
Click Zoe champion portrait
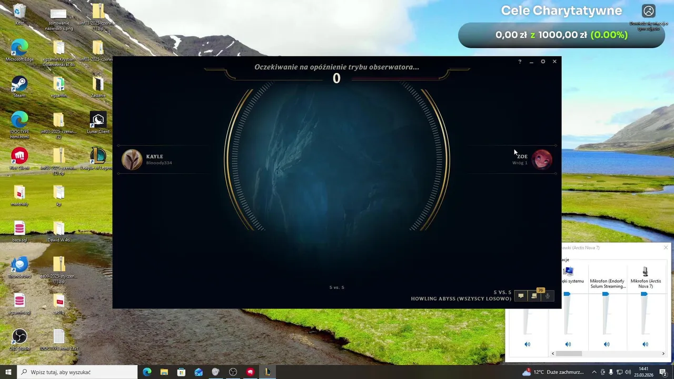click(x=542, y=159)
